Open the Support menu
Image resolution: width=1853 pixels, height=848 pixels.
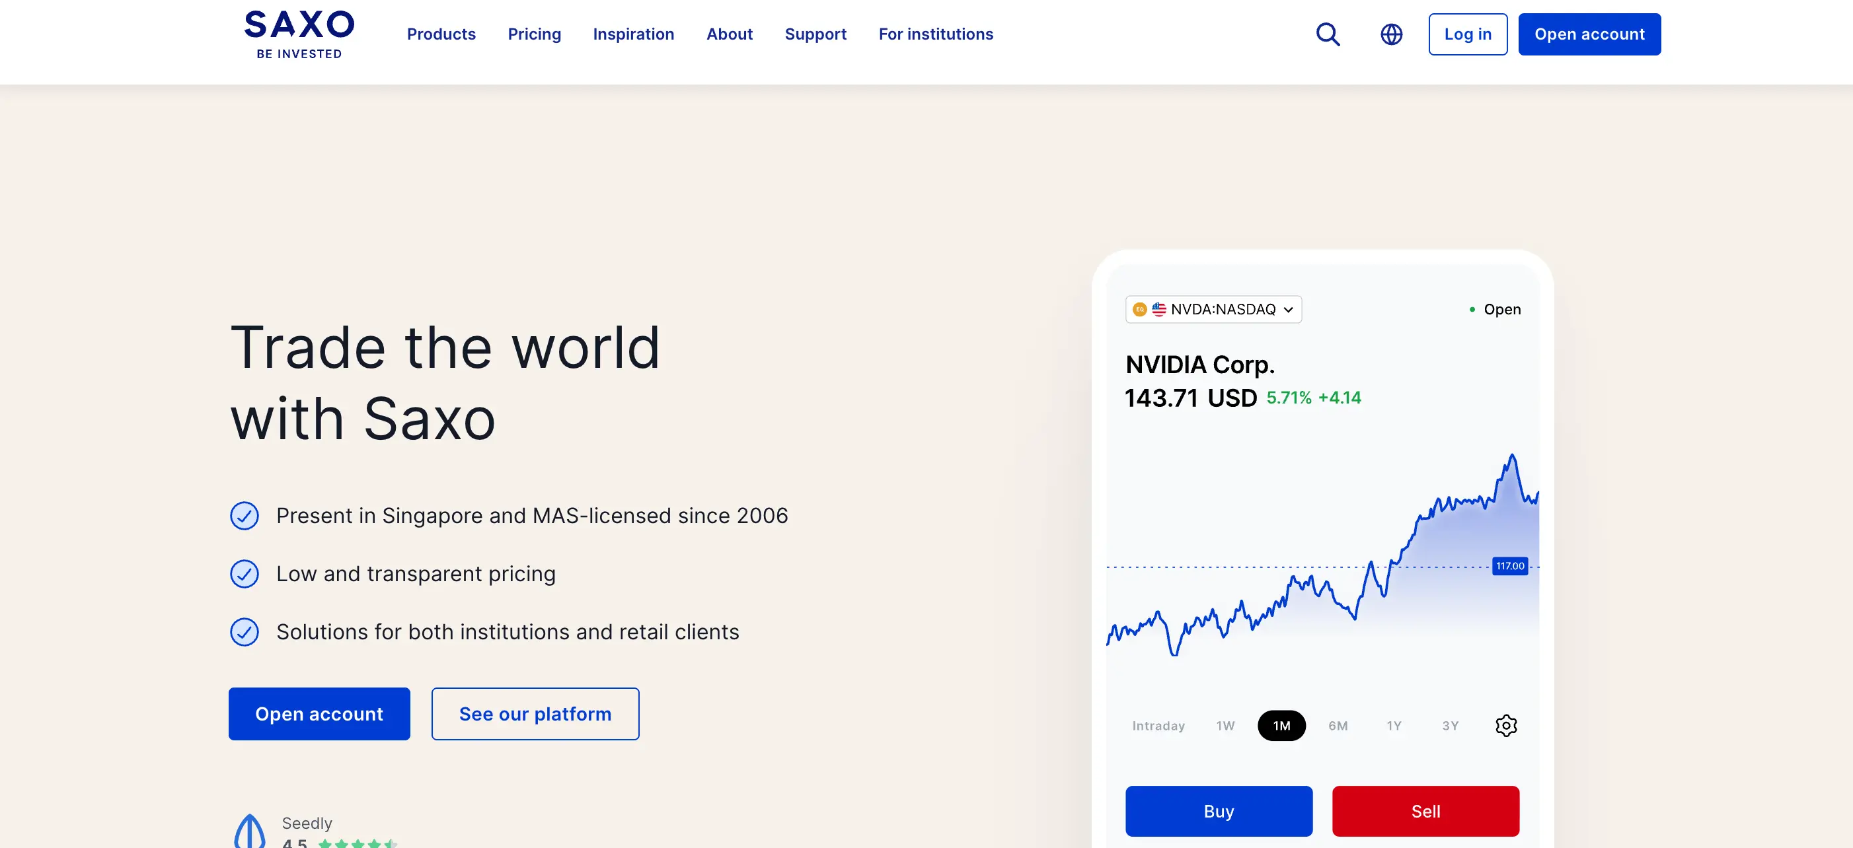(x=815, y=34)
